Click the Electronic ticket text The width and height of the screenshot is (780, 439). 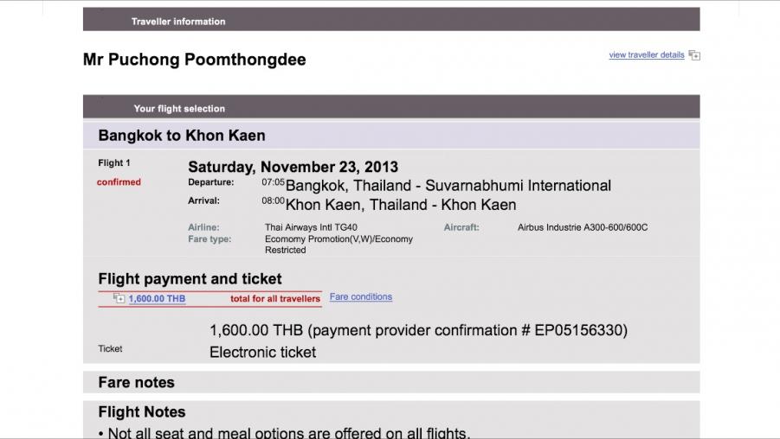(x=262, y=352)
